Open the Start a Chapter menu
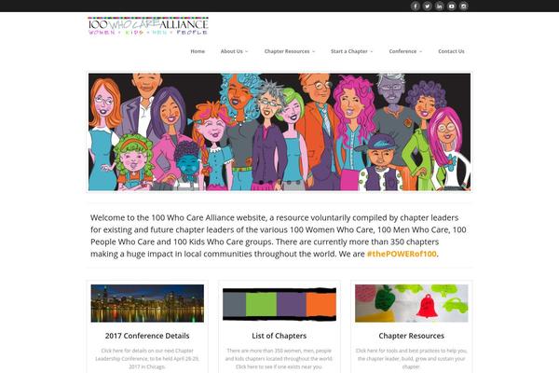Viewport: 559px width, 373px height. (x=351, y=51)
